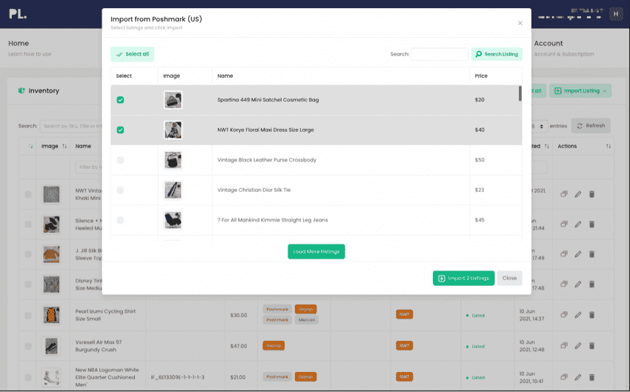Duplicate Silence + Noise Heeled Mule listing
The height and width of the screenshot is (392, 630).
564,224
